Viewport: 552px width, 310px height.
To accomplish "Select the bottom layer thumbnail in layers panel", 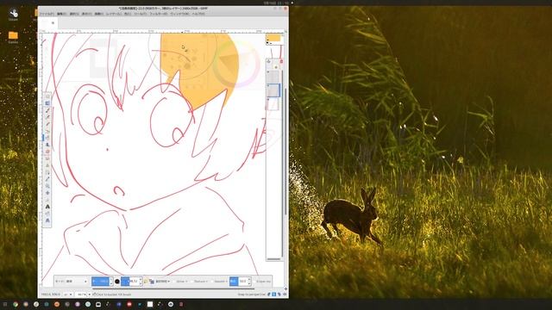I will tap(273, 104).
